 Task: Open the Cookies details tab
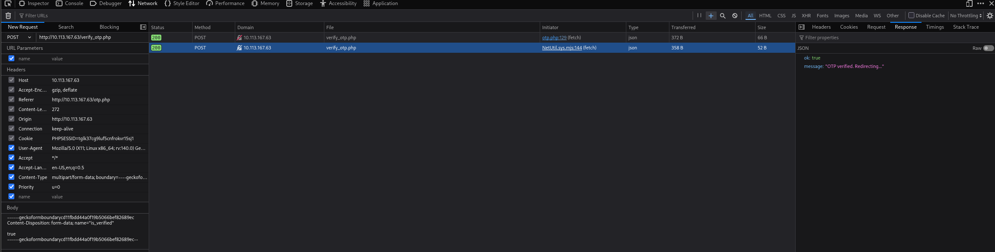point(849,27)
